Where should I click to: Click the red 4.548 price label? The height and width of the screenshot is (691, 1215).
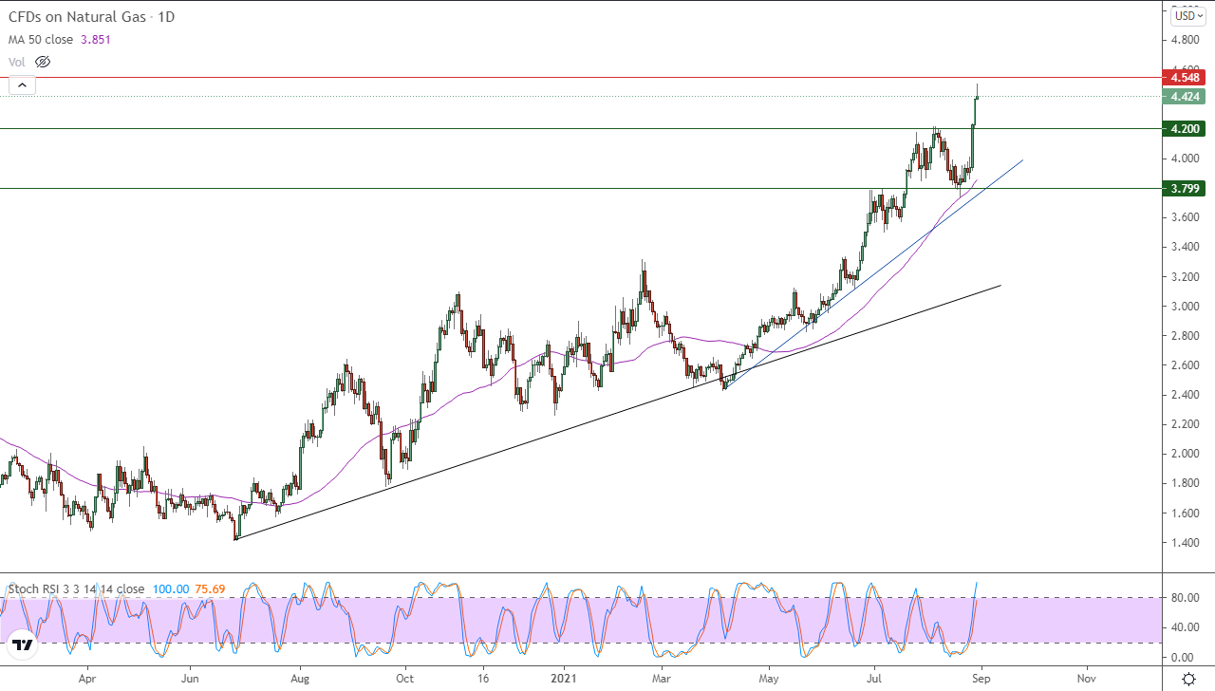click(x=1187, y=77)
